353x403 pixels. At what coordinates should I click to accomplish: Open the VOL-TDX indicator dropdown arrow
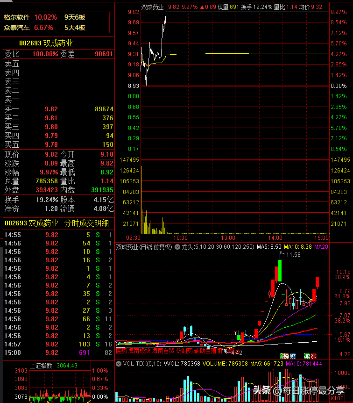click(x=118, y=364)
